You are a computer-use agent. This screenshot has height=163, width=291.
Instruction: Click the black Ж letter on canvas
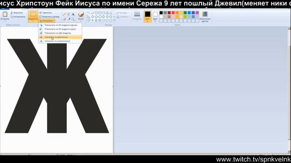tap(56, 86)
